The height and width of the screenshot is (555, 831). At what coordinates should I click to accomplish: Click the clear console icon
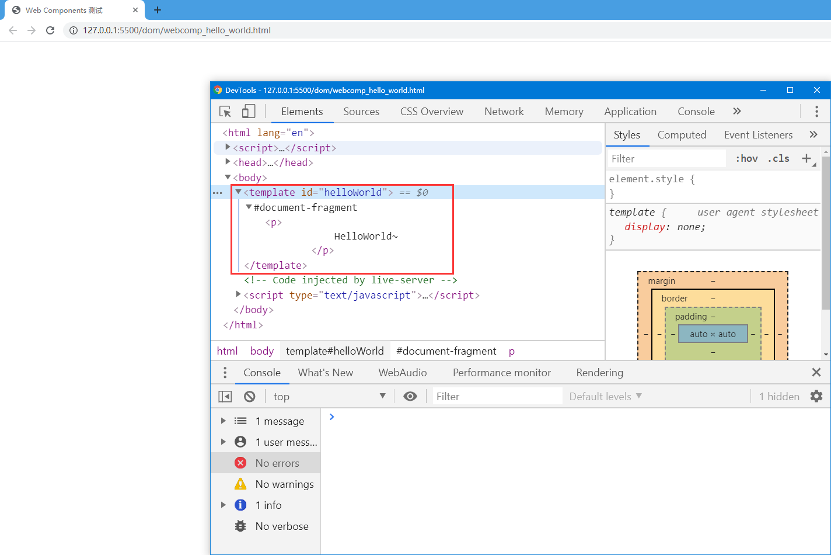point(250,396)
